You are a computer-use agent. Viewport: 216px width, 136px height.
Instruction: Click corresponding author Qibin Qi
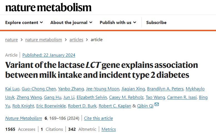pos(145,106)
